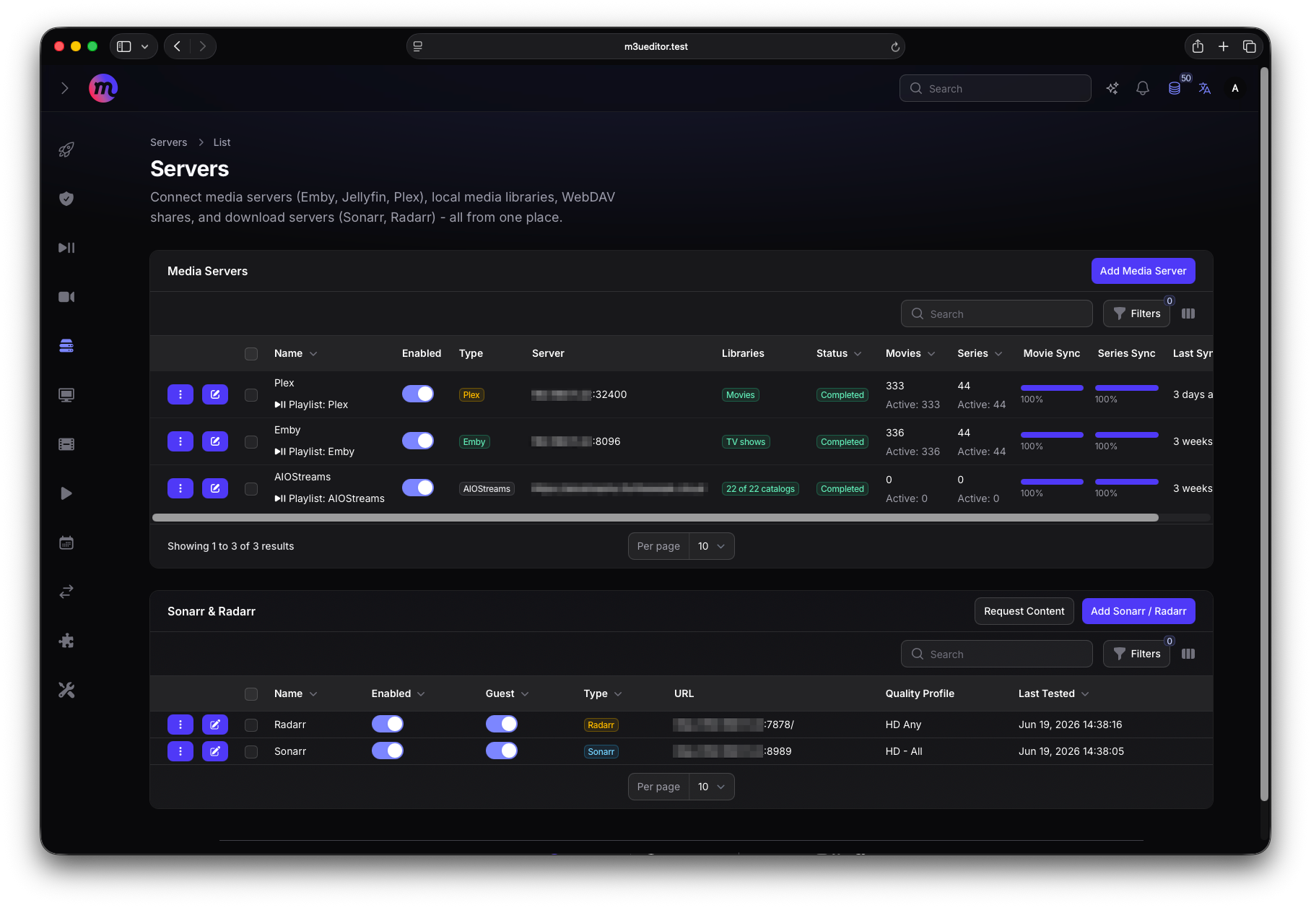1311x908 pixels.
Task: Open the browser share menu
Action: click(x=1198, y=46)
